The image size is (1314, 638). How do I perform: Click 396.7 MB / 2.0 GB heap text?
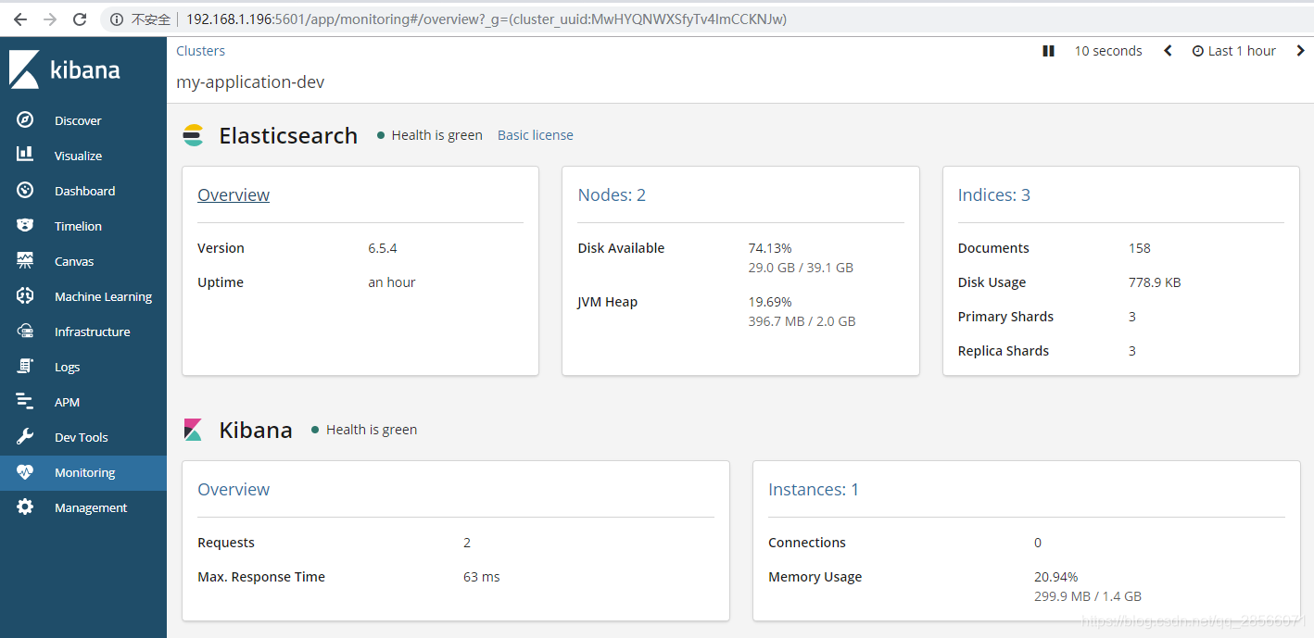[x=802, y=321]
